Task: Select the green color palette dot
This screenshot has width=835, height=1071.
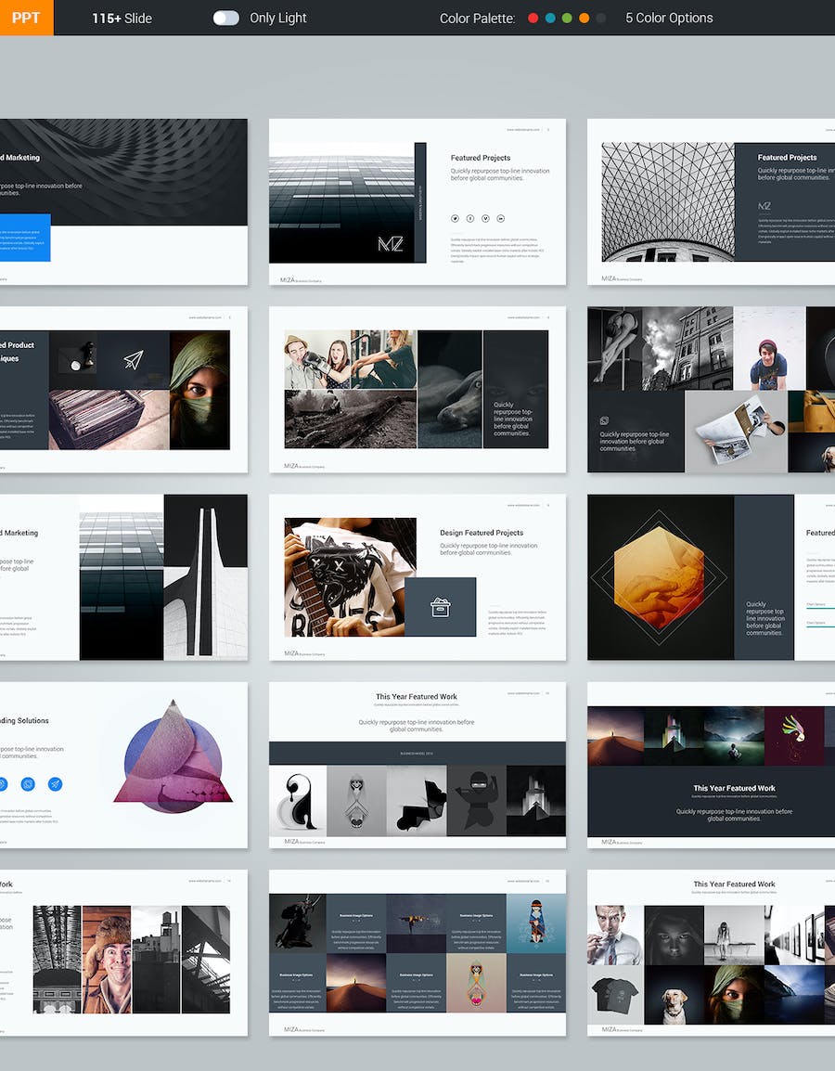Action: [567, 18]
